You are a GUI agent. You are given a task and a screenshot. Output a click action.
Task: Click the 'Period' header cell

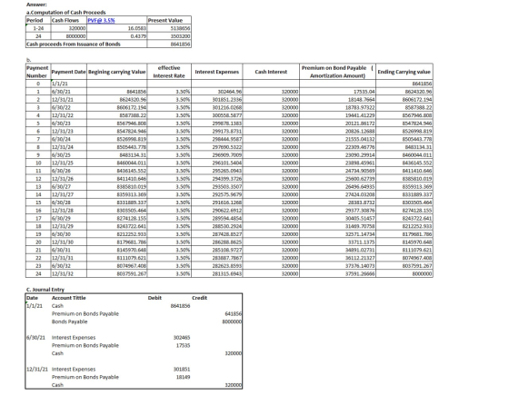click(x=38, y=20)
